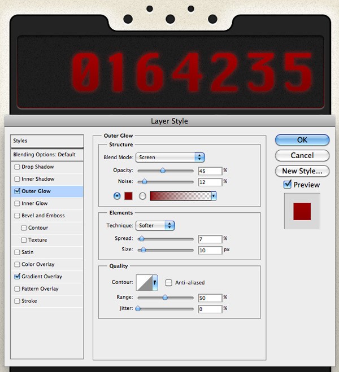
Task: Select the Drop Shadow style row
Action: (x=47, y=167)
